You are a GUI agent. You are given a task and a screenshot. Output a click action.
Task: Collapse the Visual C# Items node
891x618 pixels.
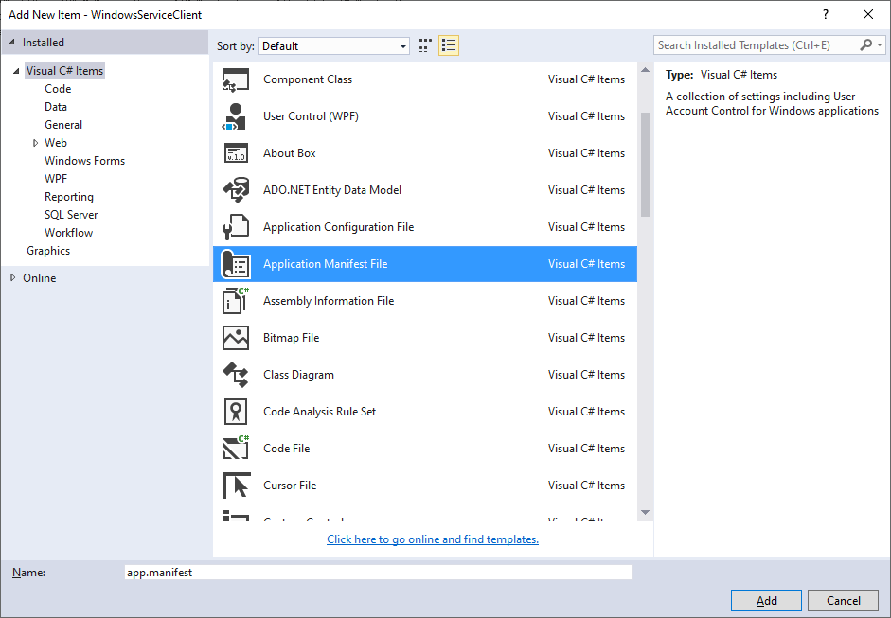click(x=16, y=71)
